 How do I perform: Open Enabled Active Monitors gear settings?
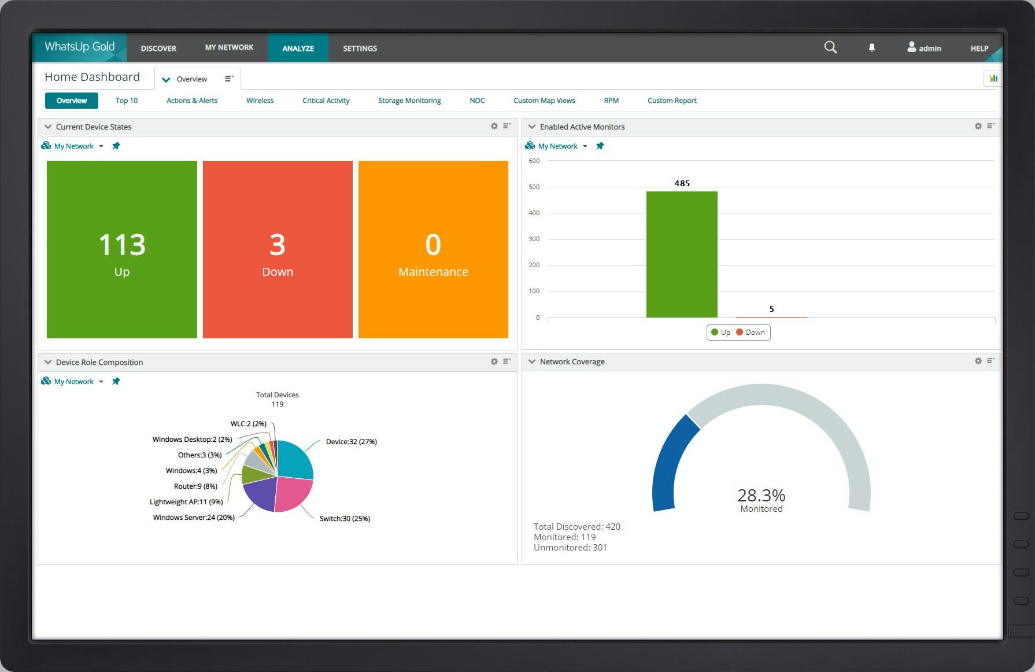coord(978,126)
